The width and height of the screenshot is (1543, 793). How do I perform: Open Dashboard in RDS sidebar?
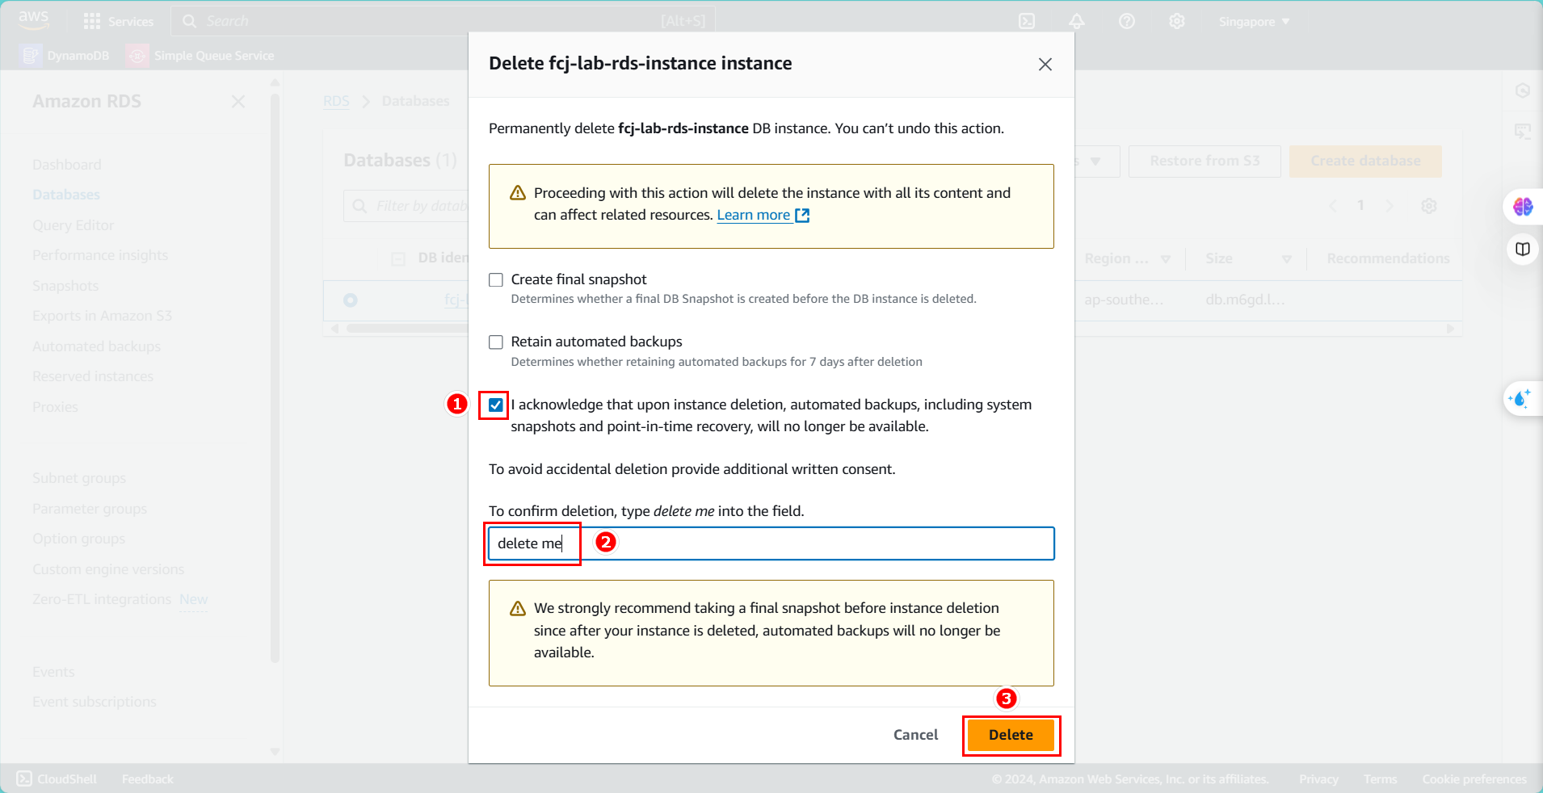click(x=67, y=165)
